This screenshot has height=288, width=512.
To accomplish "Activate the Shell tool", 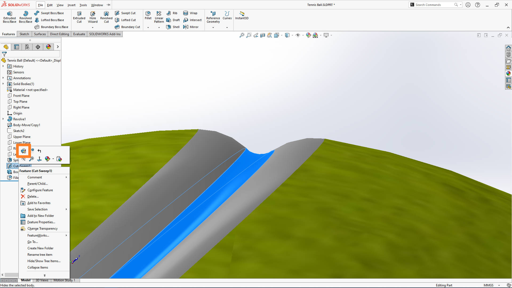I will point(173,27).
